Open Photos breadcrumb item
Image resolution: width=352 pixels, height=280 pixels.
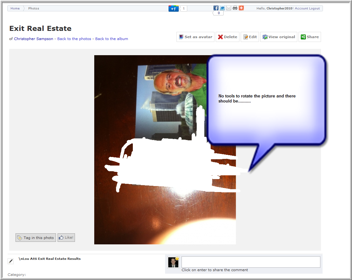[x=34, y=9]
